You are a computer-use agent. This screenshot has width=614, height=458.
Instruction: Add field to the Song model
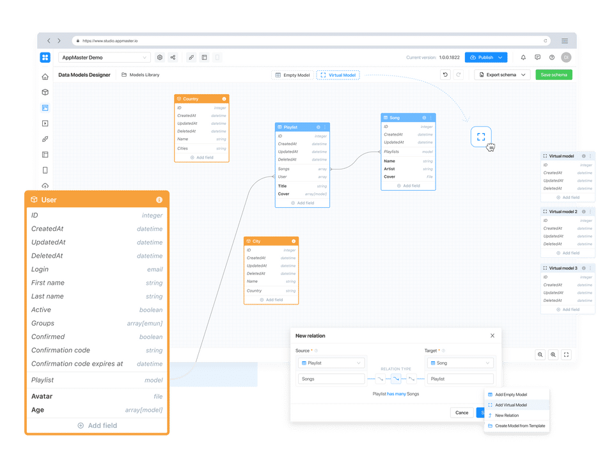click(x=408, y=186)
